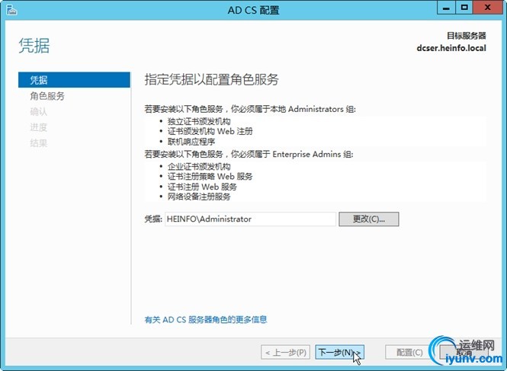Click the dcser.heinfo.local target server name
507x371 pixels.
451,48
